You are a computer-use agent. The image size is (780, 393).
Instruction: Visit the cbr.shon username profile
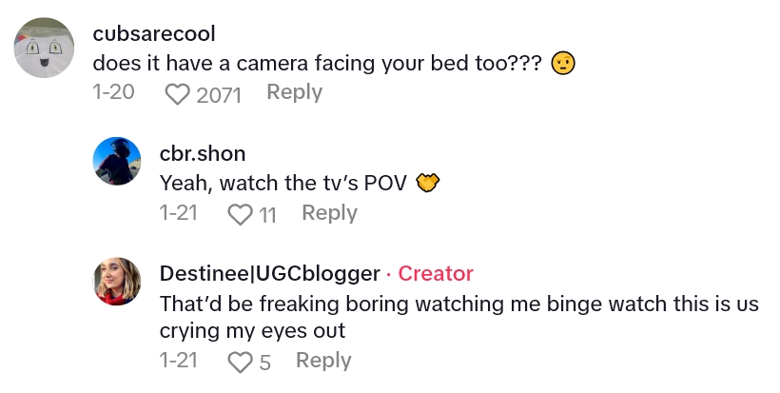204,152
